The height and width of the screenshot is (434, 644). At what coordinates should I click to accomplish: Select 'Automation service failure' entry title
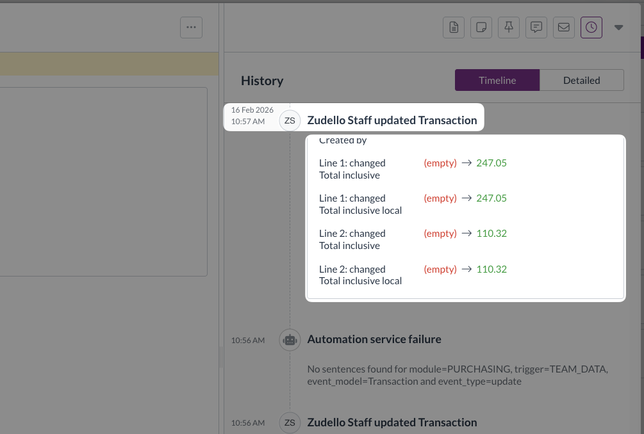click(x=374, y=339)
